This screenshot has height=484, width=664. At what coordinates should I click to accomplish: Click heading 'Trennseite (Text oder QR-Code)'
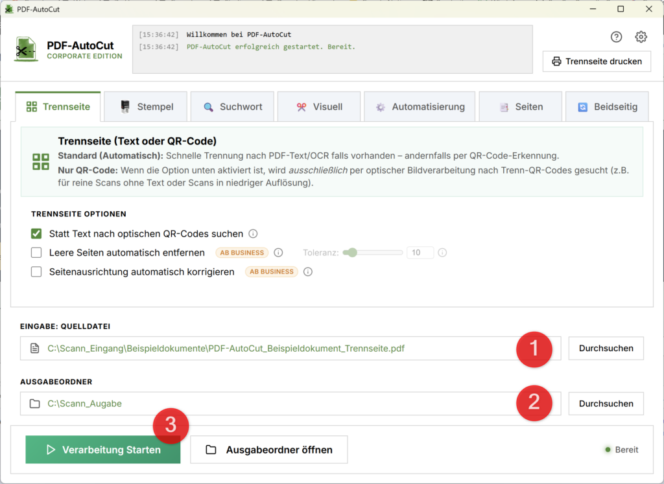pos(137,141)
